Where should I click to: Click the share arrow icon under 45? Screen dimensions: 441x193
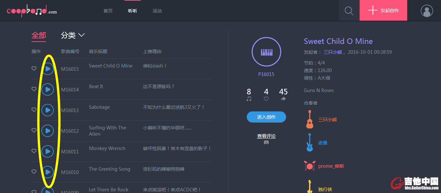pyautogui.click(x=283, y=99)
